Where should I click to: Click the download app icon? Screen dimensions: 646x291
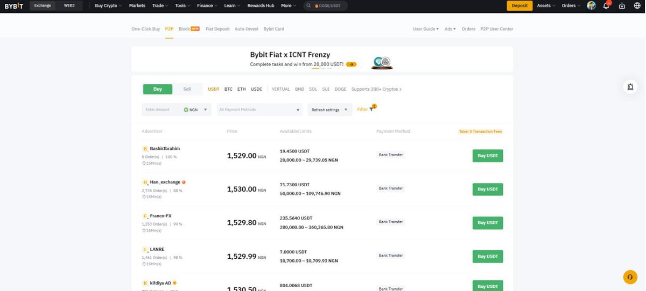point(622,5)
